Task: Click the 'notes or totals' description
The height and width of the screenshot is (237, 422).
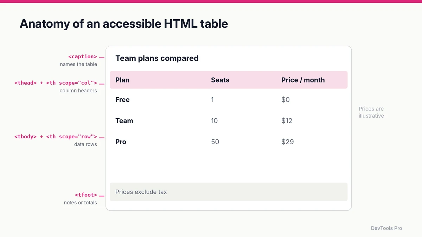Action: point(80,203)
